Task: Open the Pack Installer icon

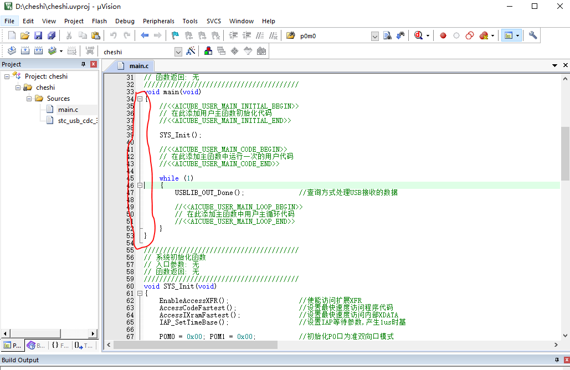Action: [x=261, y=51]
